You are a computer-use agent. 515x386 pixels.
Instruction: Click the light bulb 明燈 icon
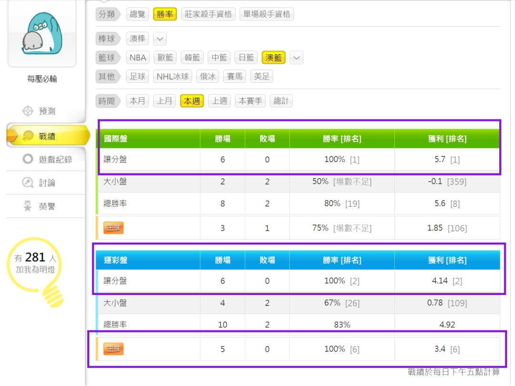click(x=35, y=272)
